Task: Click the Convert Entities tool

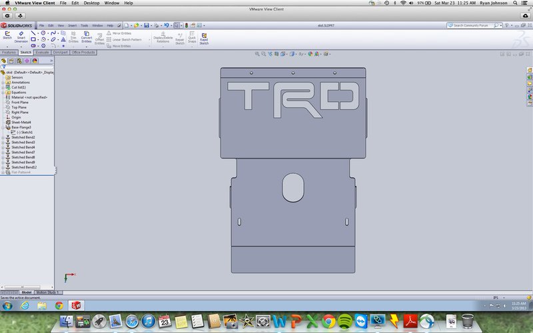Action: [87, 37]
